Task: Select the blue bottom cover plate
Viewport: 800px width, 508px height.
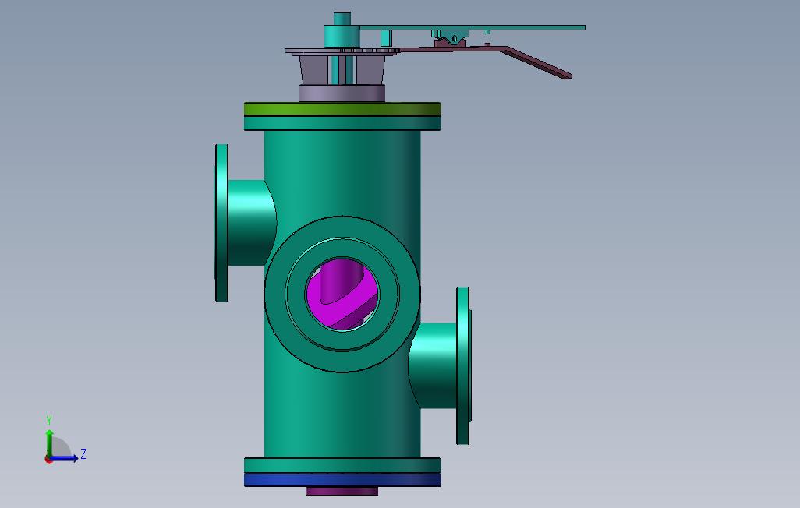Action: pos(342,480)
